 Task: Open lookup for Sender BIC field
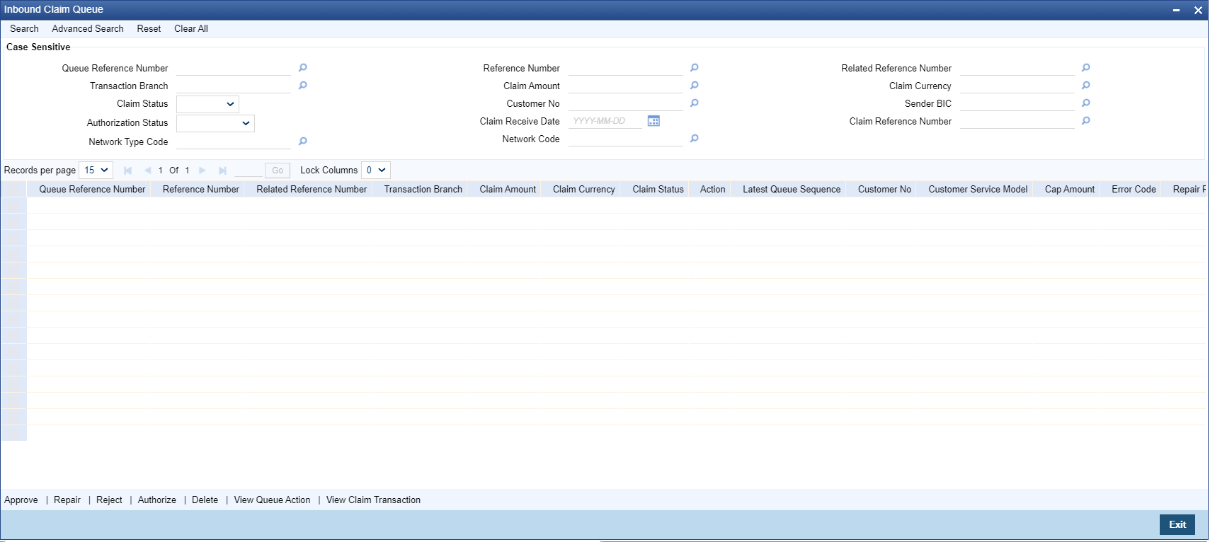tap(1085, 103)
